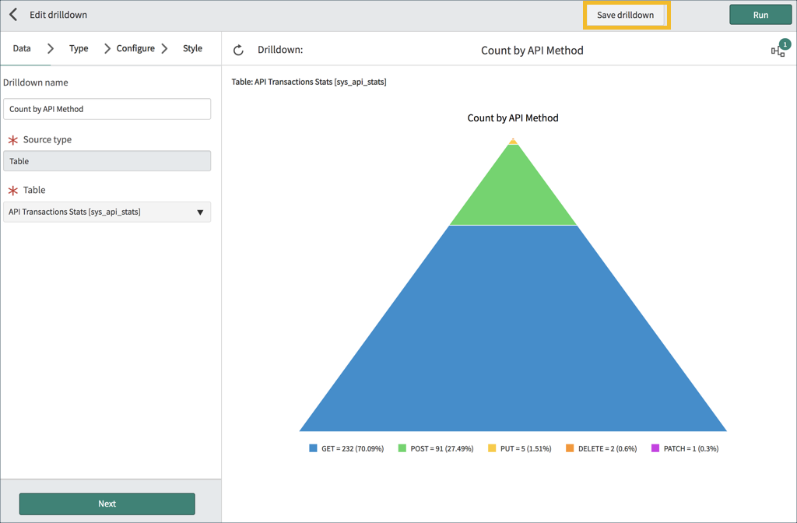The width and height of the screenshot is (797, 523).
Task: Expand the Source type selector
Action: 107,160
